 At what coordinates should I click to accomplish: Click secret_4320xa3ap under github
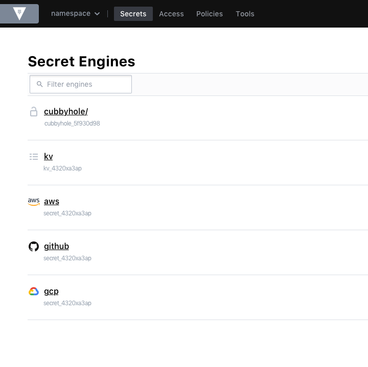coord(67,258)
